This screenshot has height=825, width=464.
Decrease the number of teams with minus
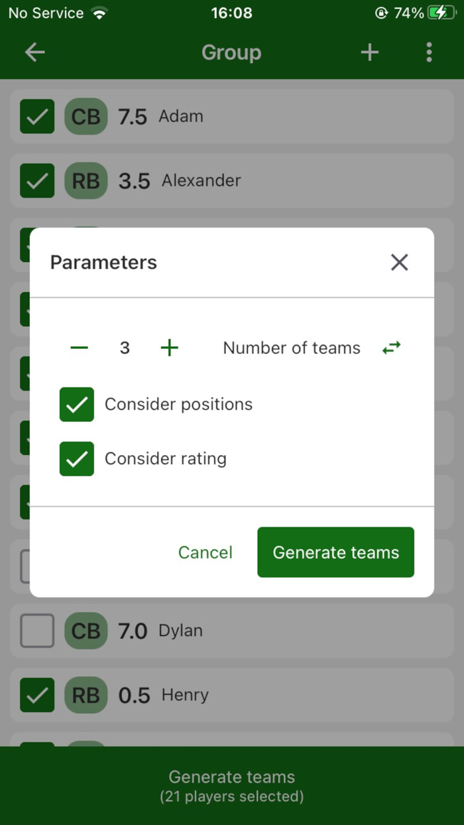(78, 348)
